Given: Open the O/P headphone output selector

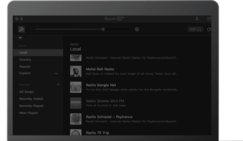Looking at the screenshot, I should tap(195, 29).
